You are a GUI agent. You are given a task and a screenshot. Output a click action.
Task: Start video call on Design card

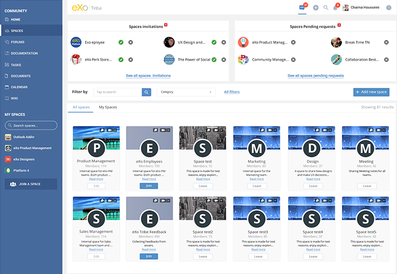tap(325, 130)
